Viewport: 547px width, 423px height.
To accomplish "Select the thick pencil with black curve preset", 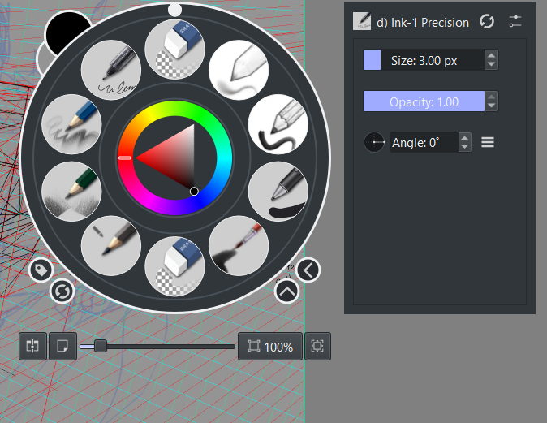I will tap(278, 124).
